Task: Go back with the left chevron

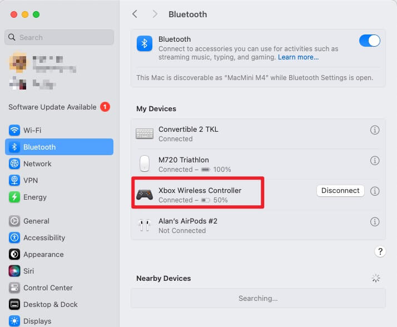Action: click(x=135, y=14)
